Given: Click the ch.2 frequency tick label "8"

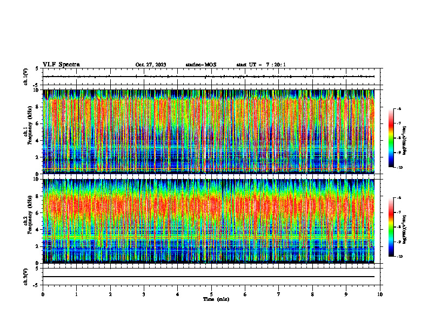Looking at the screenshot, I should (x=38, y=196).
